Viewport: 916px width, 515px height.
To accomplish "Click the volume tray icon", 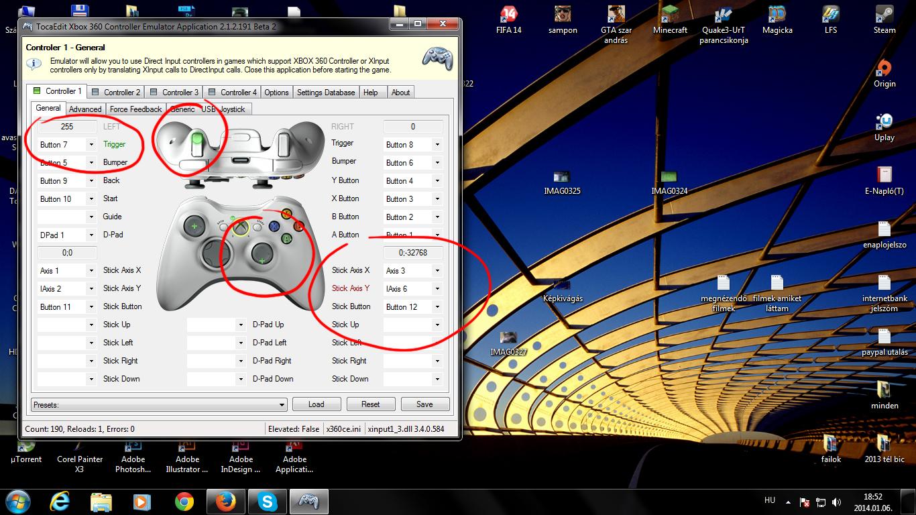I will point(836,502).
